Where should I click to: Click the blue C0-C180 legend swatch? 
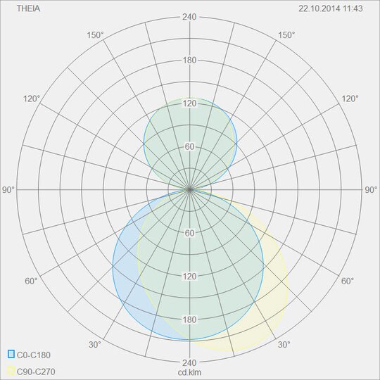tap(11, 354)
